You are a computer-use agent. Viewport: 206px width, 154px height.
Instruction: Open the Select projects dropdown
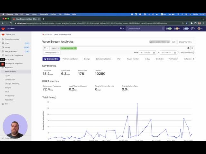(x=51, y=53)
